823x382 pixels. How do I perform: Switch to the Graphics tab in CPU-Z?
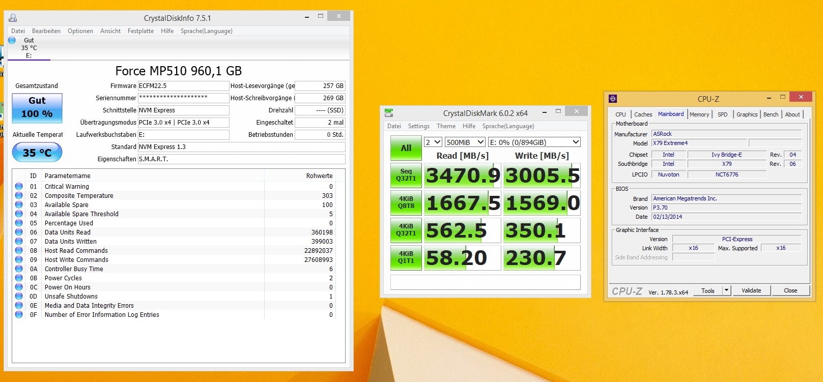pyautogui.click(x=747, y=114)
